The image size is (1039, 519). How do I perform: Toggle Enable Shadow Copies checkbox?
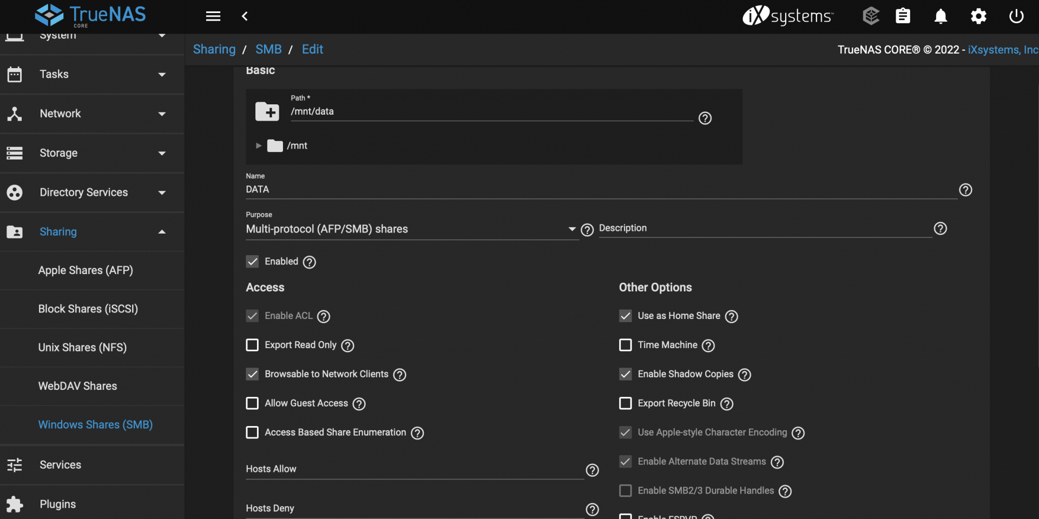pos(626,374)
